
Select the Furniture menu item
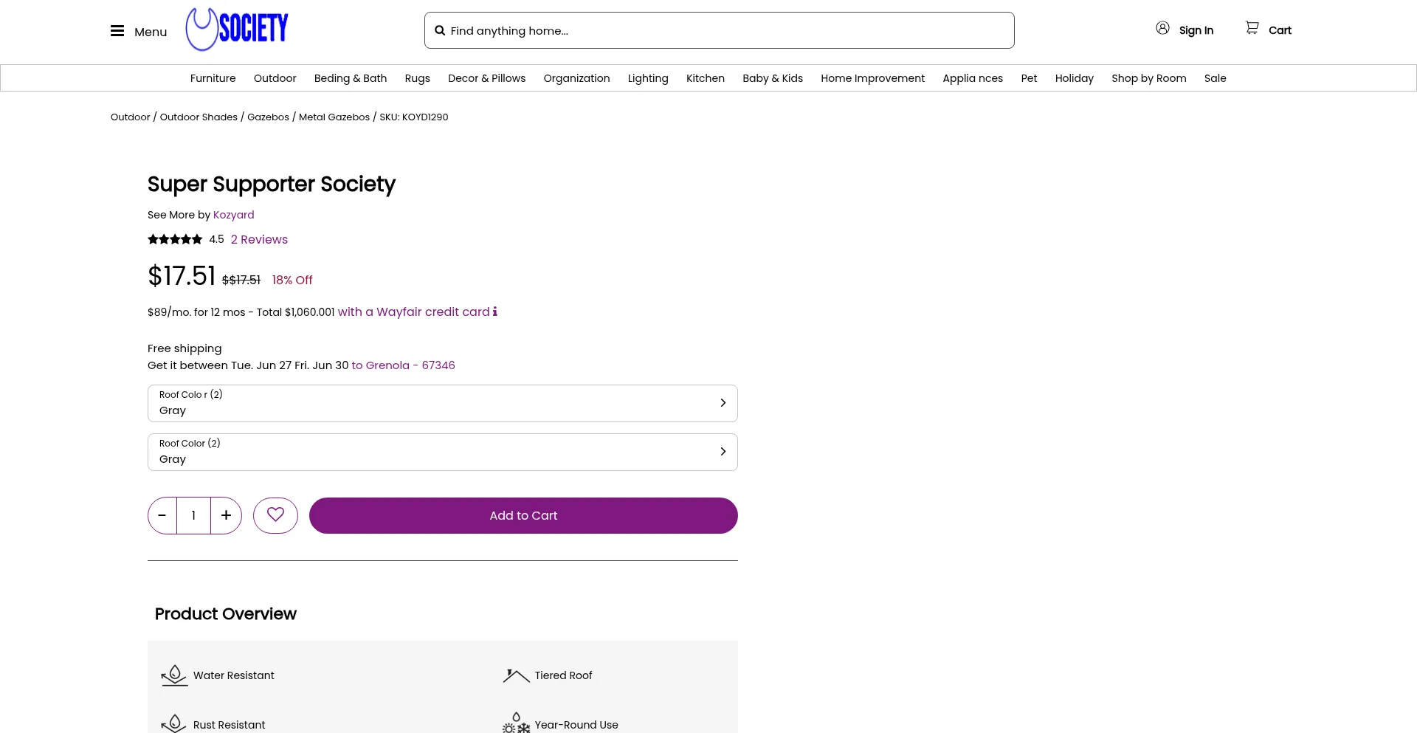(x=213, y=78)
